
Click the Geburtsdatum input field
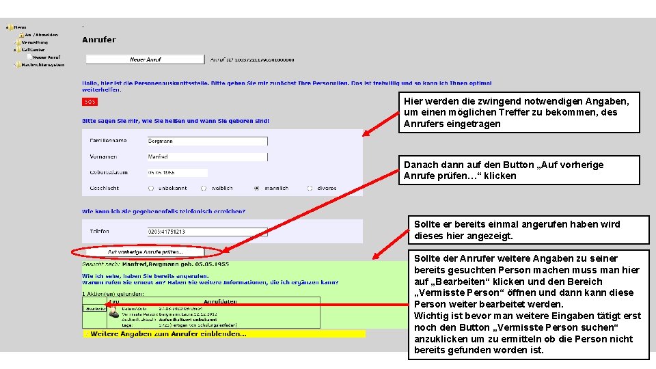(178, 172)
